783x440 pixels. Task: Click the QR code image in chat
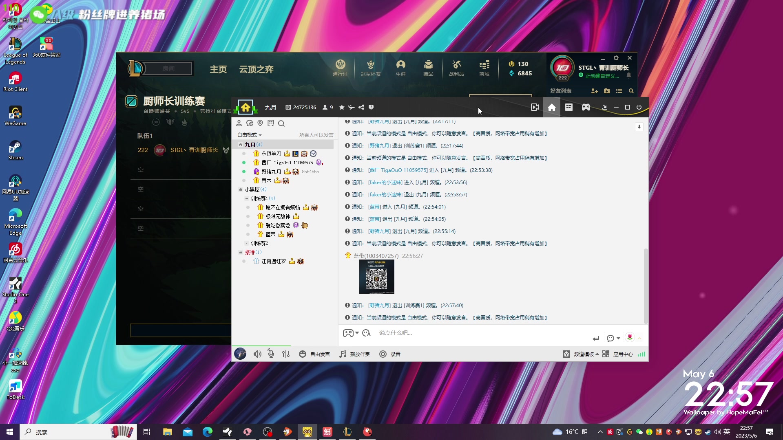(x=376, y=277)
